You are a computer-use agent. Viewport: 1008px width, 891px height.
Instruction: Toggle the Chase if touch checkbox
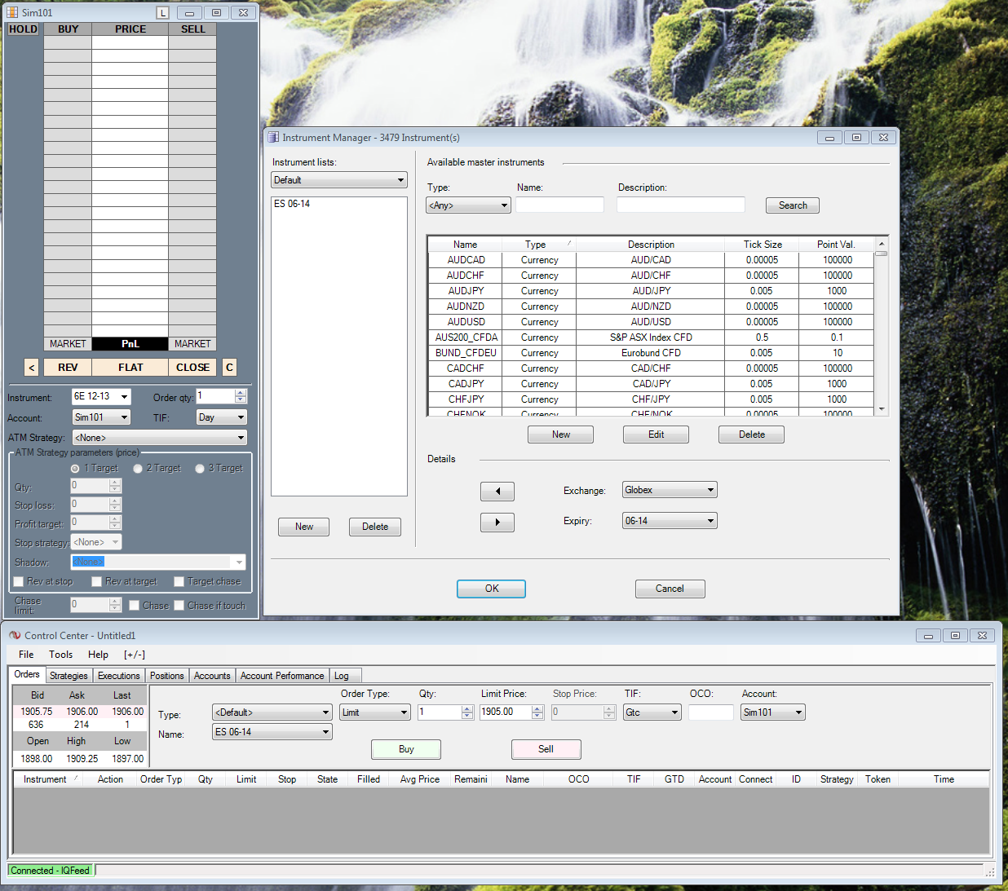(x=179, y=606)
